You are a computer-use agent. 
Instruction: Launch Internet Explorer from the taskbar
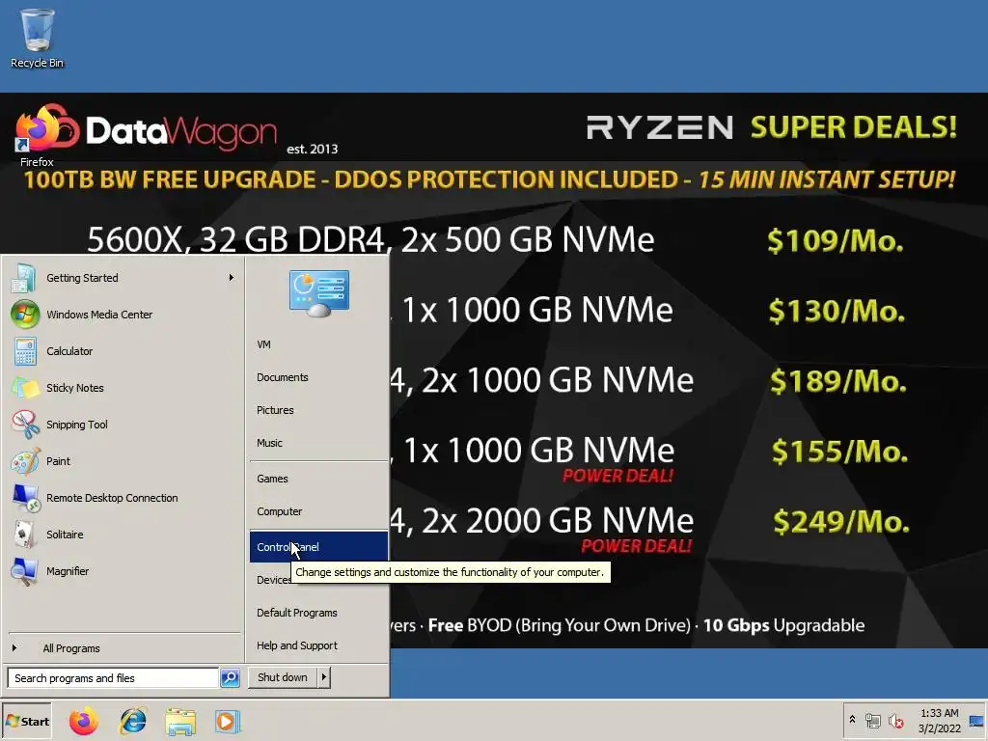coord(133,722)
